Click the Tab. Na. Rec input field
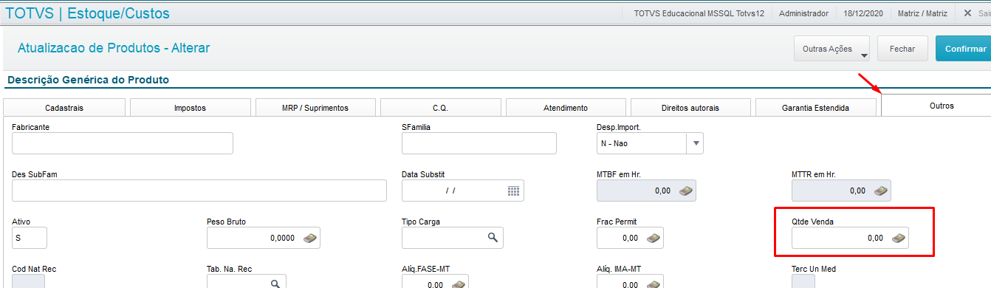Viewport: 991px width, 288px height. 246,281
